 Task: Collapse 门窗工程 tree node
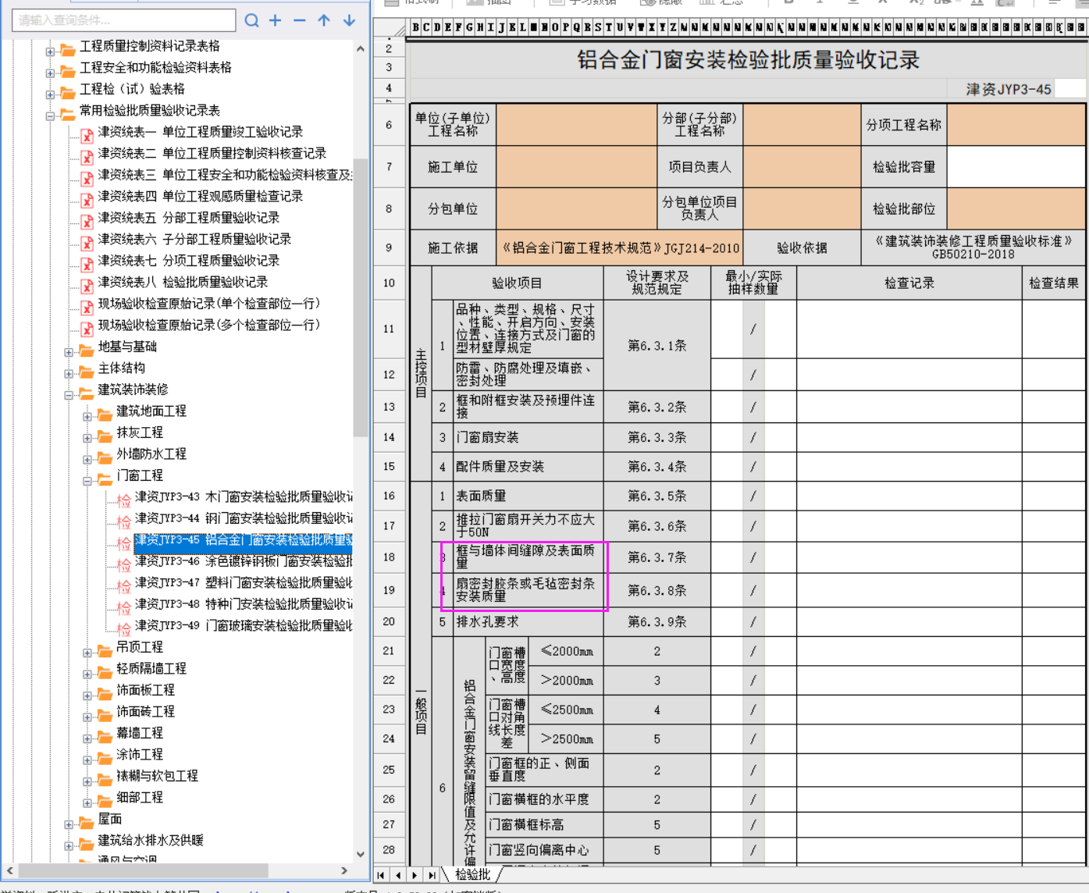87,482
